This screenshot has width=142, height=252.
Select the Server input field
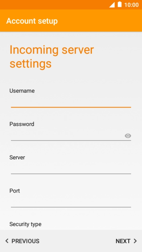(x=71, y=169)
